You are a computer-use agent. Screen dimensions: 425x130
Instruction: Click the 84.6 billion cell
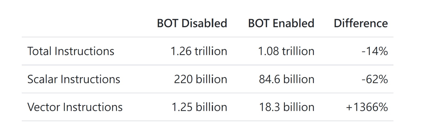coord(287,79)
